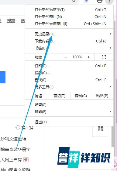Screen dimensions: 117x171
Task: Increase zoom with the plus button
Action: tap(88, 57)
